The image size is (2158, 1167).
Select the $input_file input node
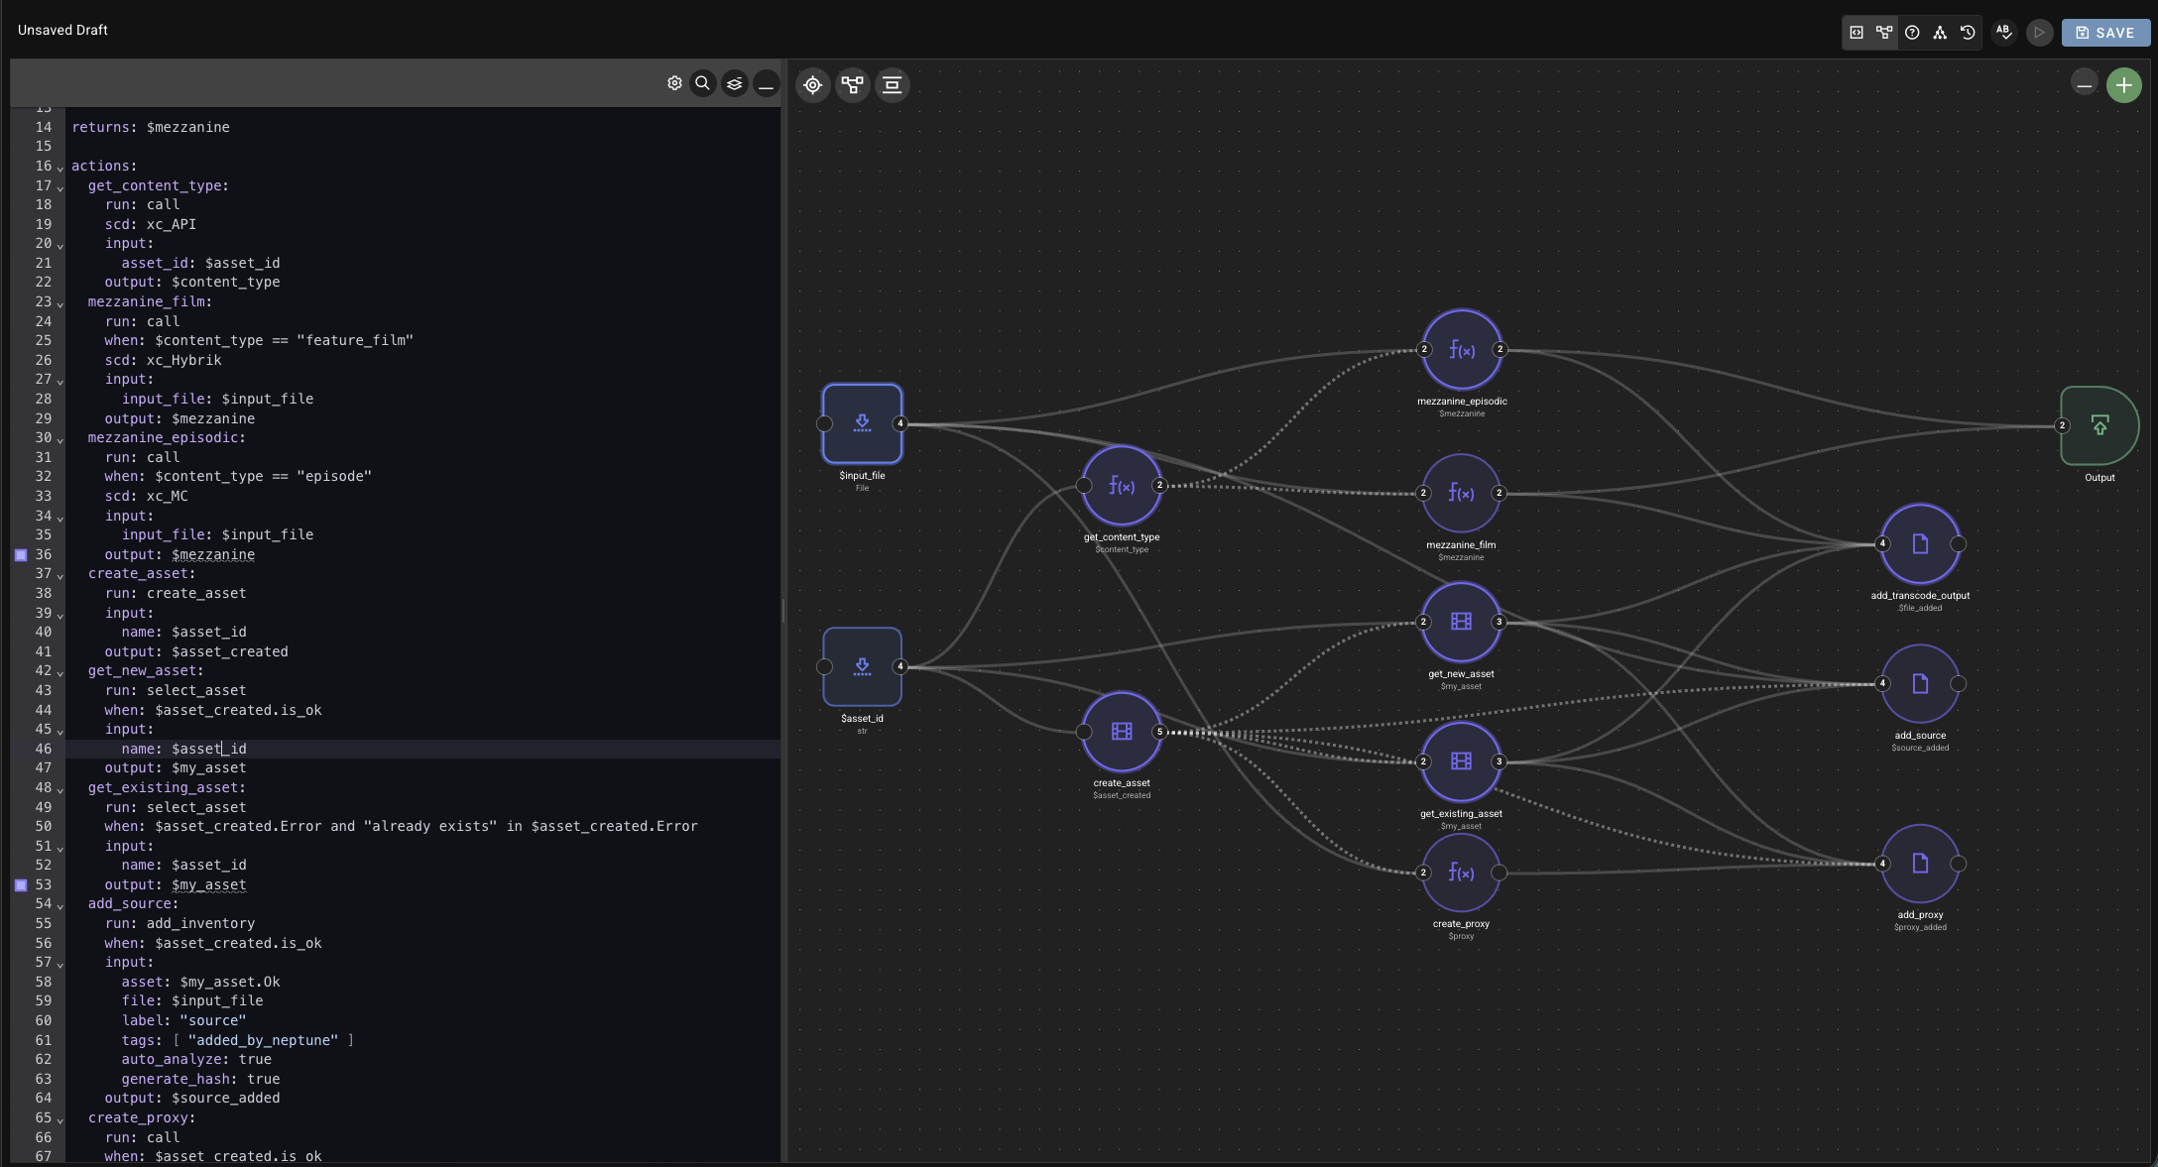862,423
